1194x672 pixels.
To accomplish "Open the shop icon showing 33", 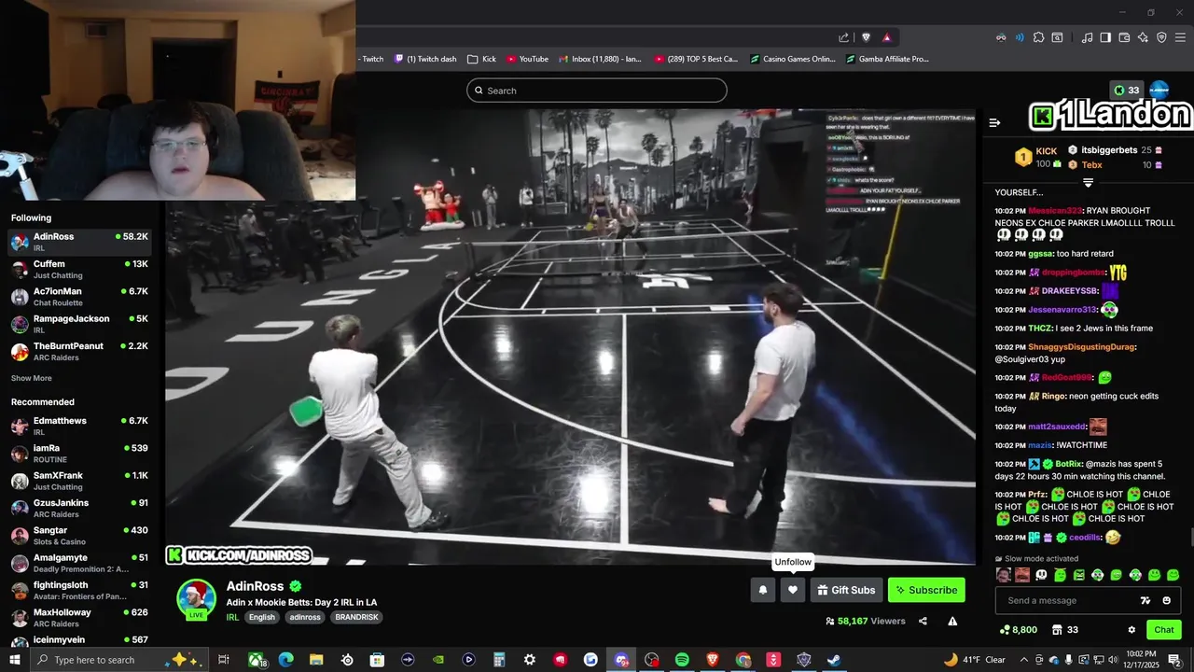I will (1065, 630).
